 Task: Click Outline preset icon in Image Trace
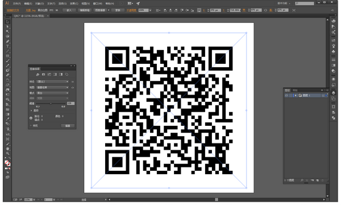(x=66, y=75)
